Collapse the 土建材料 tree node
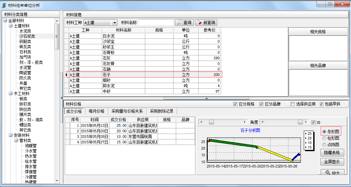351x187 pixels. click(11, 26)
